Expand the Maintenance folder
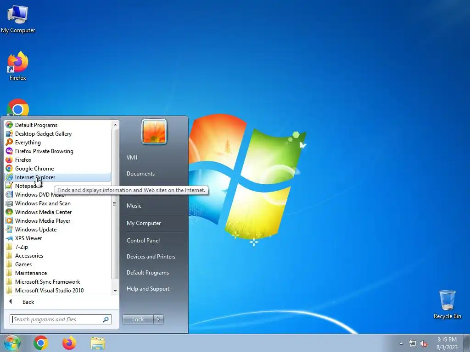 tap(58, 273)
